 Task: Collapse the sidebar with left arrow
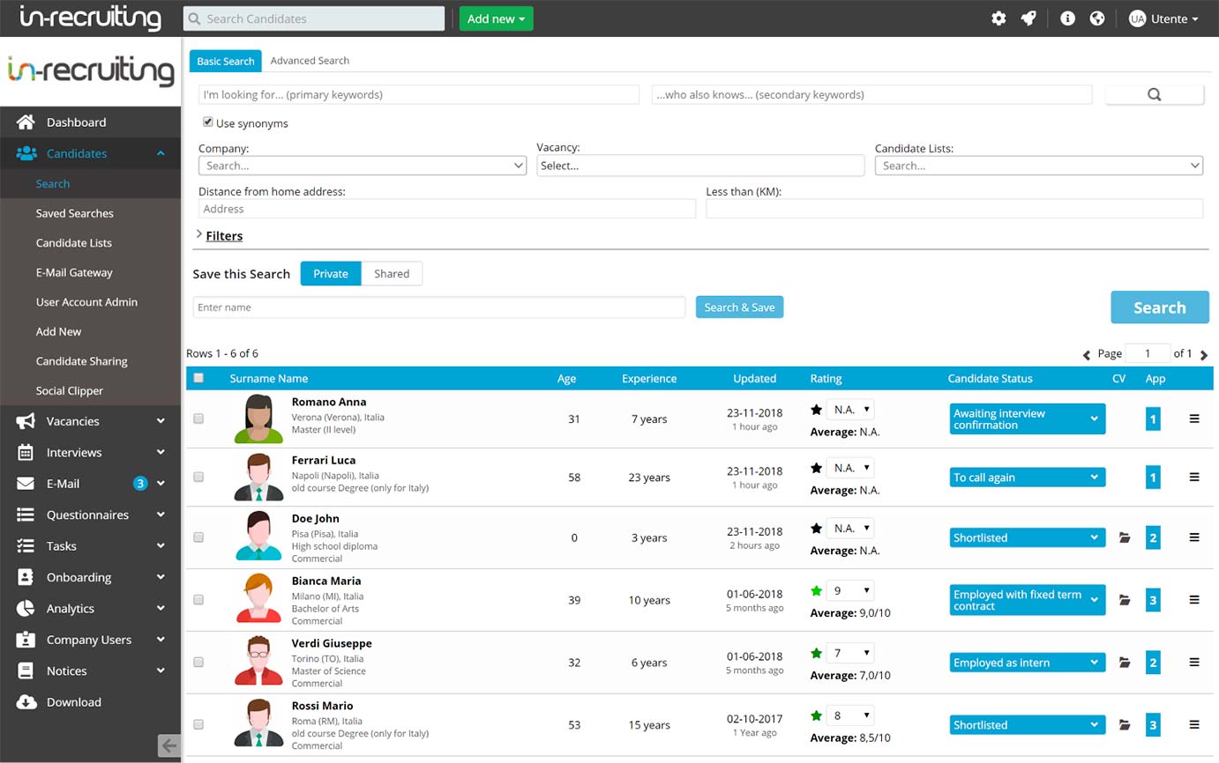[x=168, y=744]
